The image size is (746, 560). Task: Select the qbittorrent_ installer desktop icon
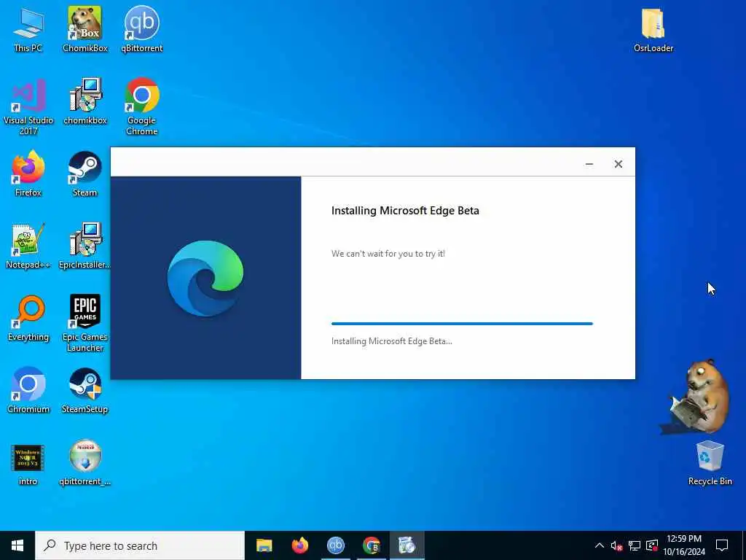coord(85,463)
